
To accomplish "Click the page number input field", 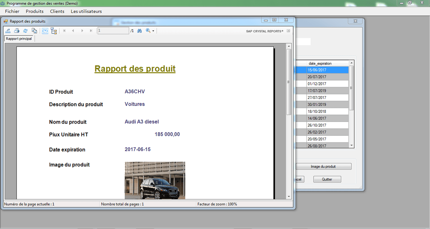I will [x=113, y=31].
